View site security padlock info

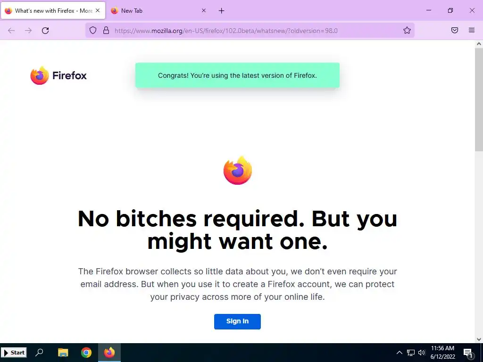click(x=106, y=30)
